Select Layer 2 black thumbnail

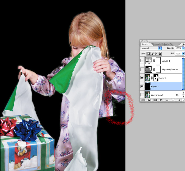148,86
